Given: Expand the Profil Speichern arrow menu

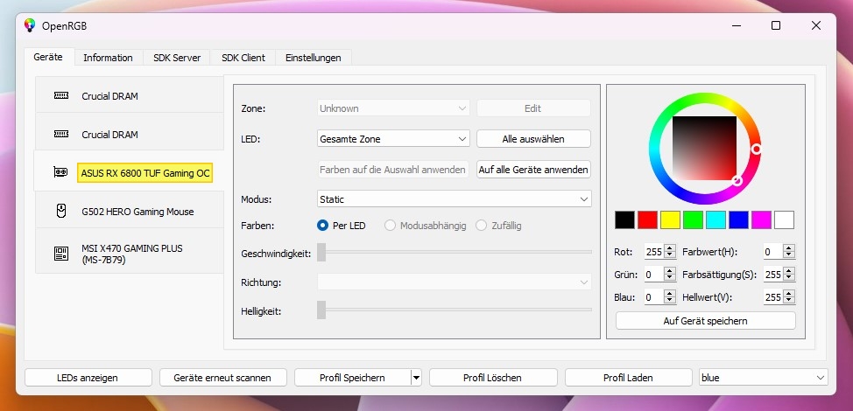Looking at the screenshot, I should pyautogui.click(x=416, y=378).
